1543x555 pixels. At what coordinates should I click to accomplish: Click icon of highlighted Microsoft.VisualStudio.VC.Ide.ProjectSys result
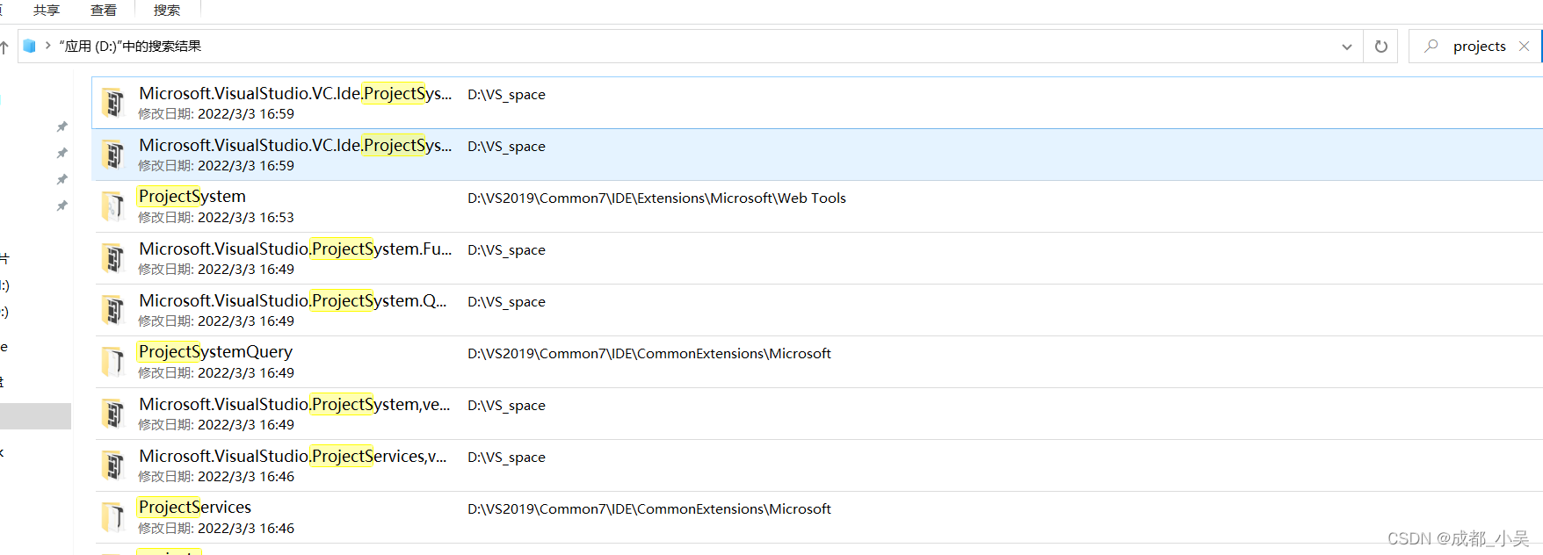pos(112,155)
